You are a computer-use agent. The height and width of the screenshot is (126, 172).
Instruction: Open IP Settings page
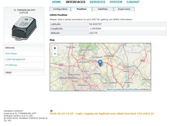pos(11,65)
